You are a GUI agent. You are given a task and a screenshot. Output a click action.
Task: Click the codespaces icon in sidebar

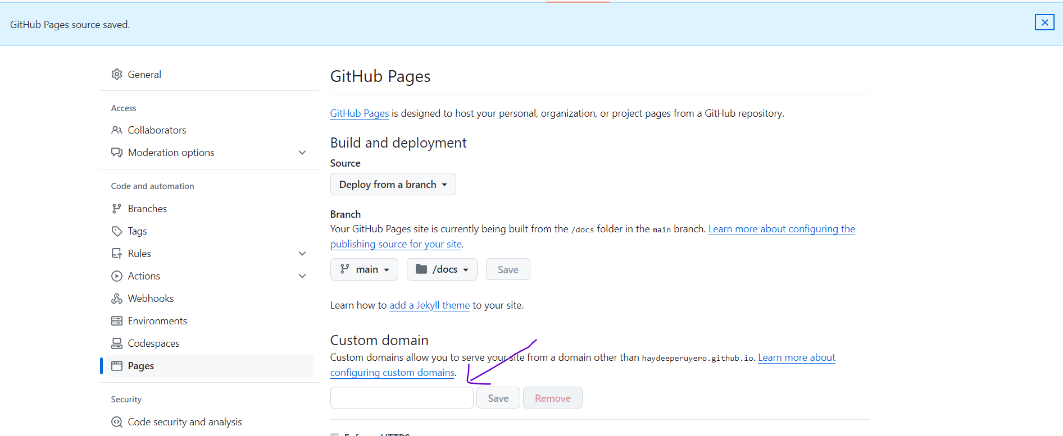point(117,343)
